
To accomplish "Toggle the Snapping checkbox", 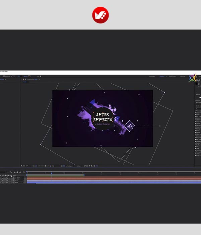I will pyautogui.click(x=4, y=76).
